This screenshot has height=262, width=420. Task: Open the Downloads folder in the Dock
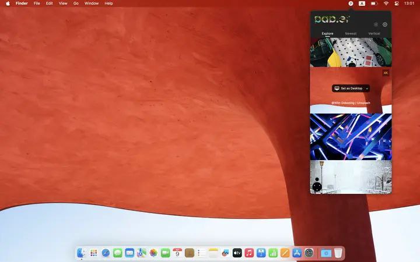pyautogui.click(x=326, y=253)
